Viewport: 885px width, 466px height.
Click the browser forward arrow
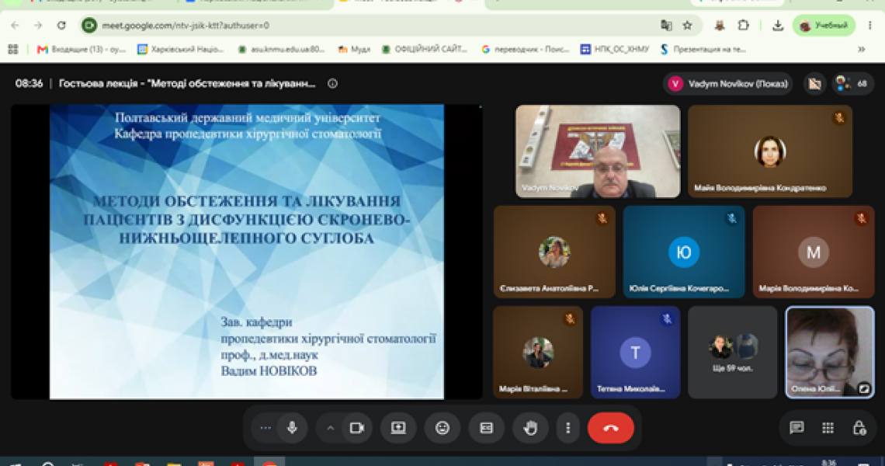(38, 26)
